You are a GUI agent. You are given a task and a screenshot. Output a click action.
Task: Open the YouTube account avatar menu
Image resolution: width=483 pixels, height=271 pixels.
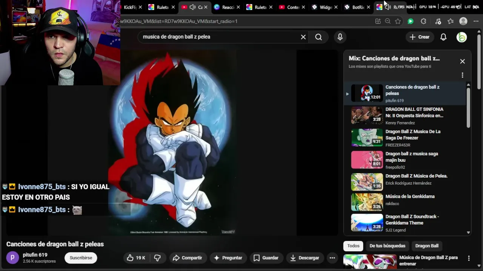tap(461, 37)
